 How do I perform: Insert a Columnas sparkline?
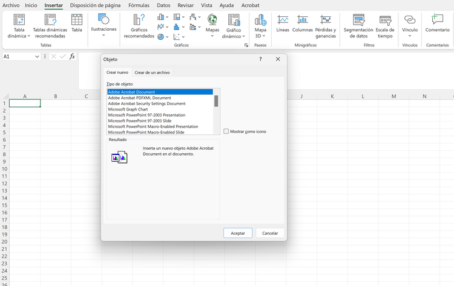pos(302,23)
